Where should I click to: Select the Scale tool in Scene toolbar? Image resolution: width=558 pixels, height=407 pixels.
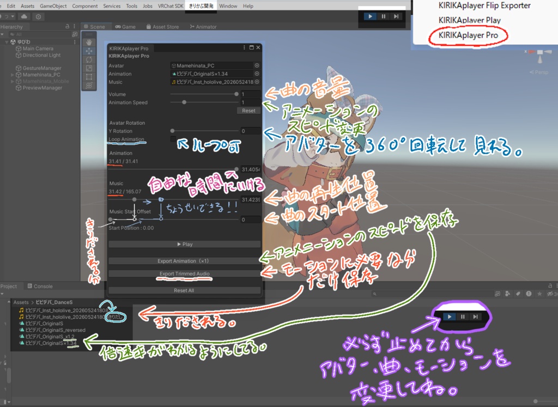89,68
